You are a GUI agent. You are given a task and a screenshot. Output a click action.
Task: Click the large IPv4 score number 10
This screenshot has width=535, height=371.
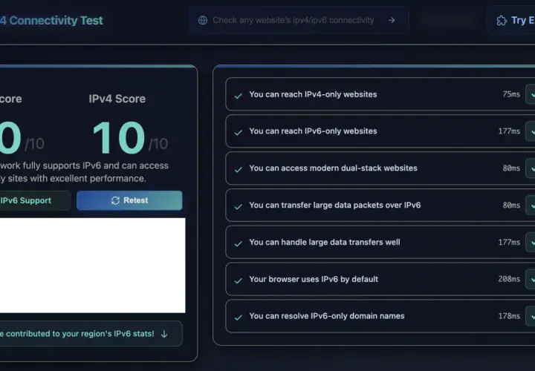[x=119, y=138]
